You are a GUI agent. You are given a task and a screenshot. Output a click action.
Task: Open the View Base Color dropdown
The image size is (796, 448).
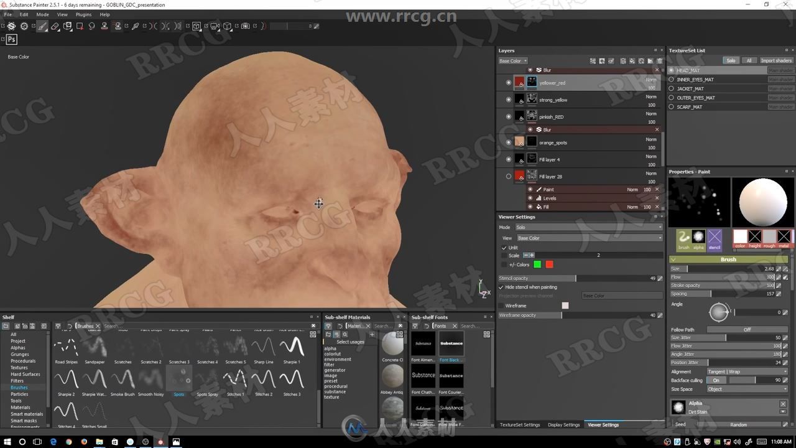coord(590,238)
